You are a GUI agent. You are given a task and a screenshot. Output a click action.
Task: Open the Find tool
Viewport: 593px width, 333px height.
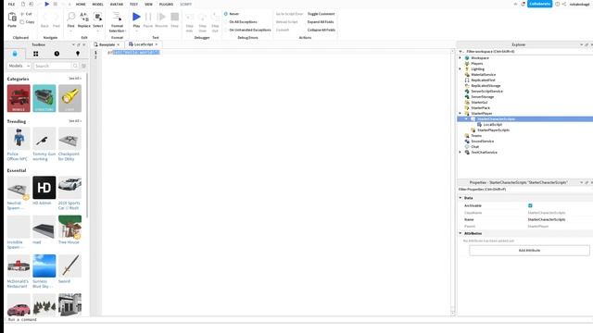pos(71,17)
